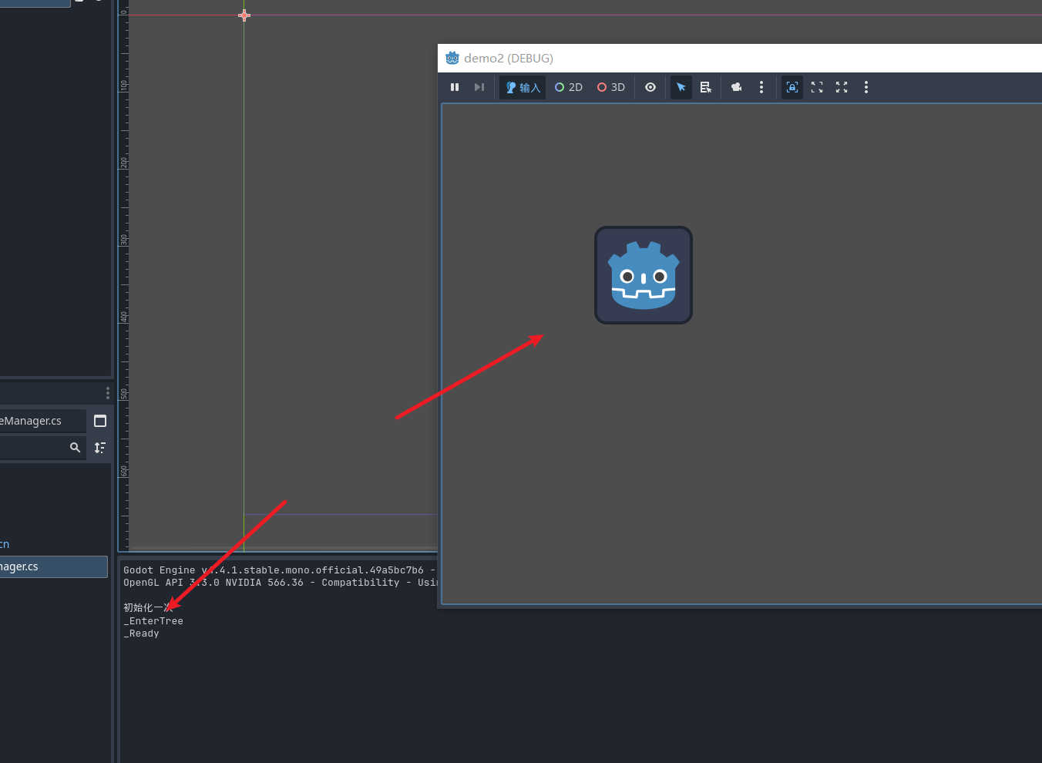Click the keep-aspect fit corners icon

click(x=817, y=87)
